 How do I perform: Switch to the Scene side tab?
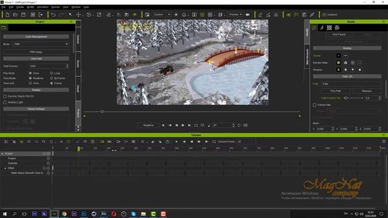coord(78,64)
